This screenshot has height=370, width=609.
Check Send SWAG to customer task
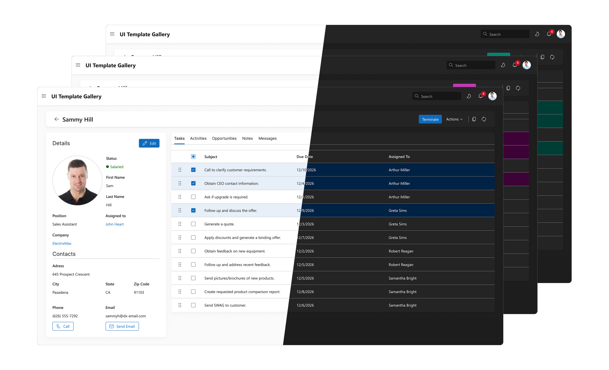(x=193, y=305)
